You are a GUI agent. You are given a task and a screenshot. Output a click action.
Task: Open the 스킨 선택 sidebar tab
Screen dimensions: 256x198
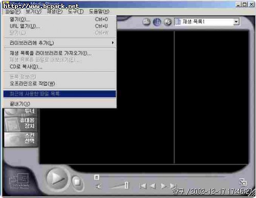tap(20, 139)
